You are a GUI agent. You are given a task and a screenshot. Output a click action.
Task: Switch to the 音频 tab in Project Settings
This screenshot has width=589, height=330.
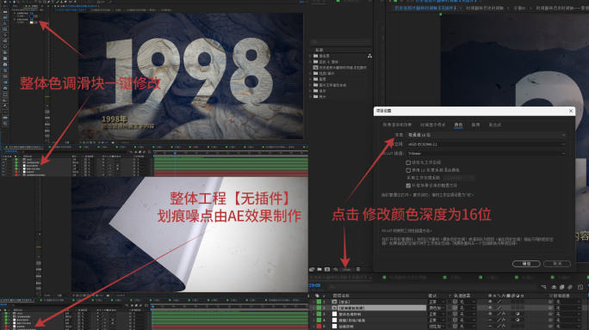pos(475,125)
